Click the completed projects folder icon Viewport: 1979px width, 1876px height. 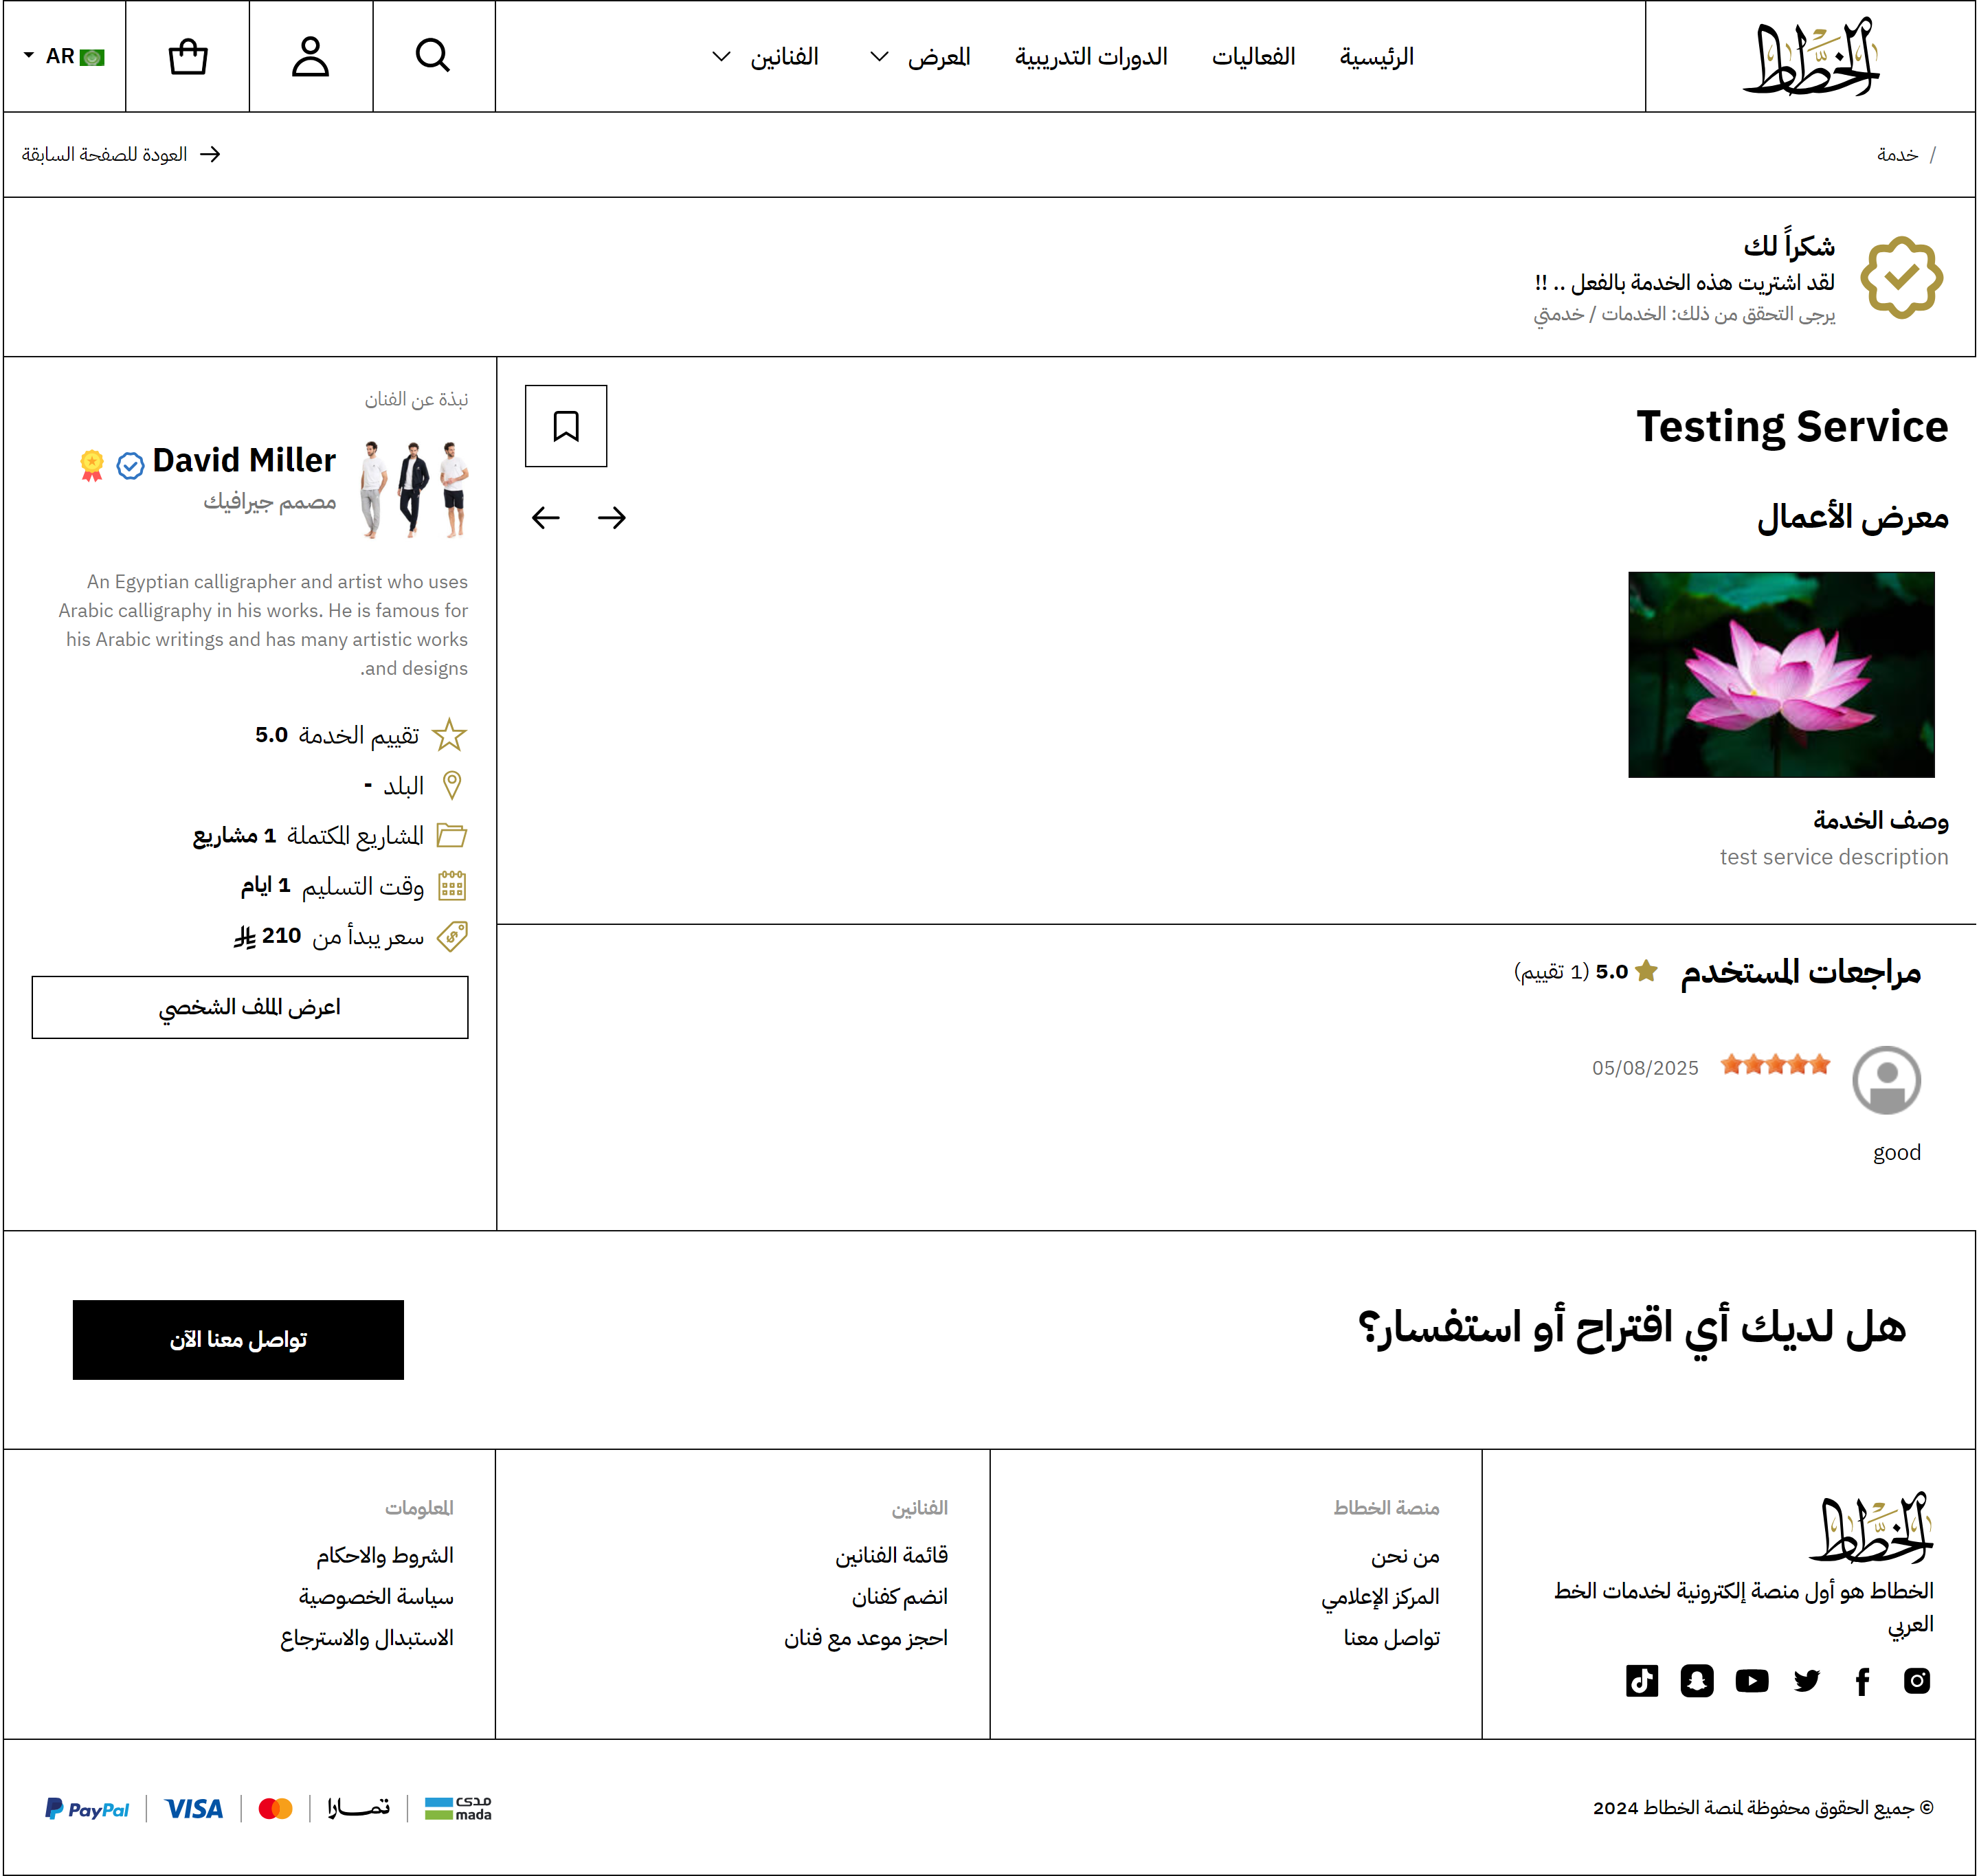452,835
